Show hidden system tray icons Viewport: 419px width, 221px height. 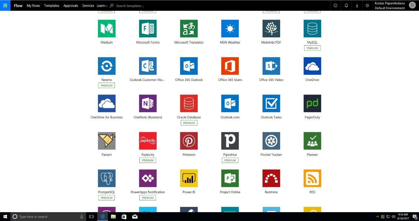click(x=377, y=216)
